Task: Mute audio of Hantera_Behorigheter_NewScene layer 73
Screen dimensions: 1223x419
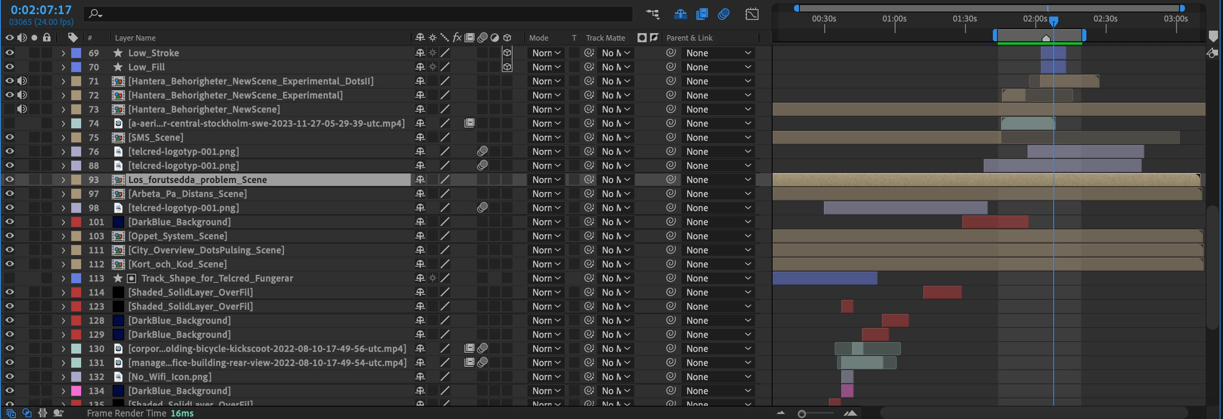Action: (22, 109)
